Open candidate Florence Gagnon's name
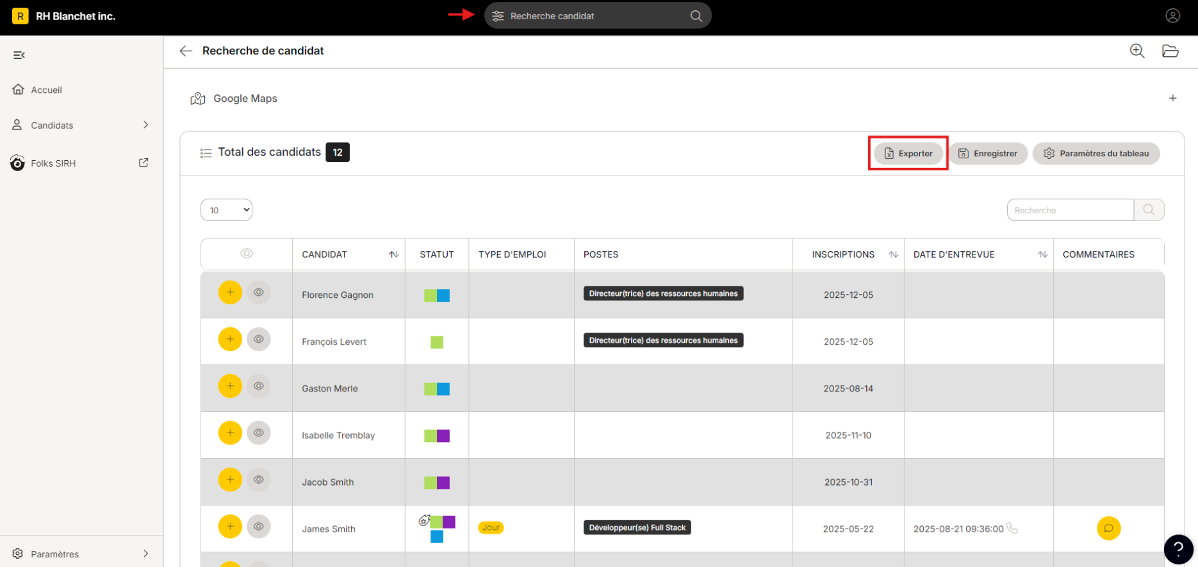 click(338, 295)
